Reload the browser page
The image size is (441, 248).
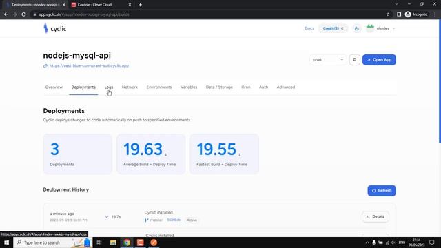pyautogui.click(x=23, y=14)
